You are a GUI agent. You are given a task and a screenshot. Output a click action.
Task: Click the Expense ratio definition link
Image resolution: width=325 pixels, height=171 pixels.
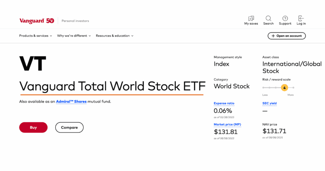tap(224, 103)
